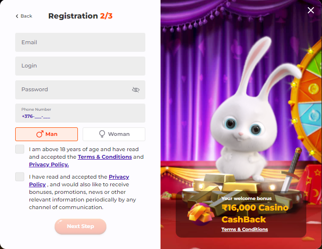Close the registration dialog with X
Screen dimensions: 322x249
pyautogui.click(x=311, y=10)
